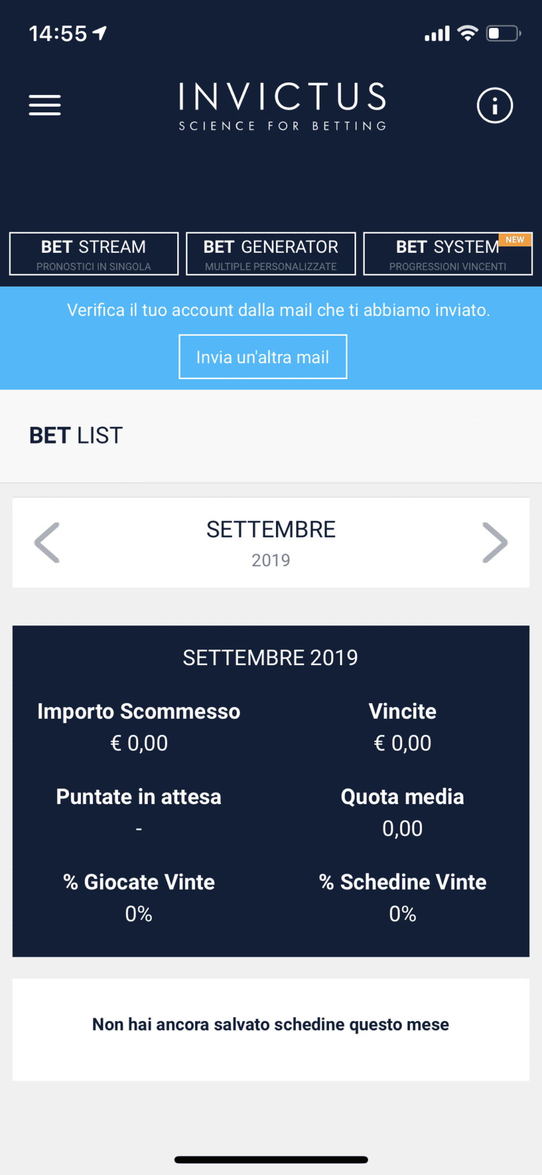Open the Bet System tab

(x=448, y=254)
